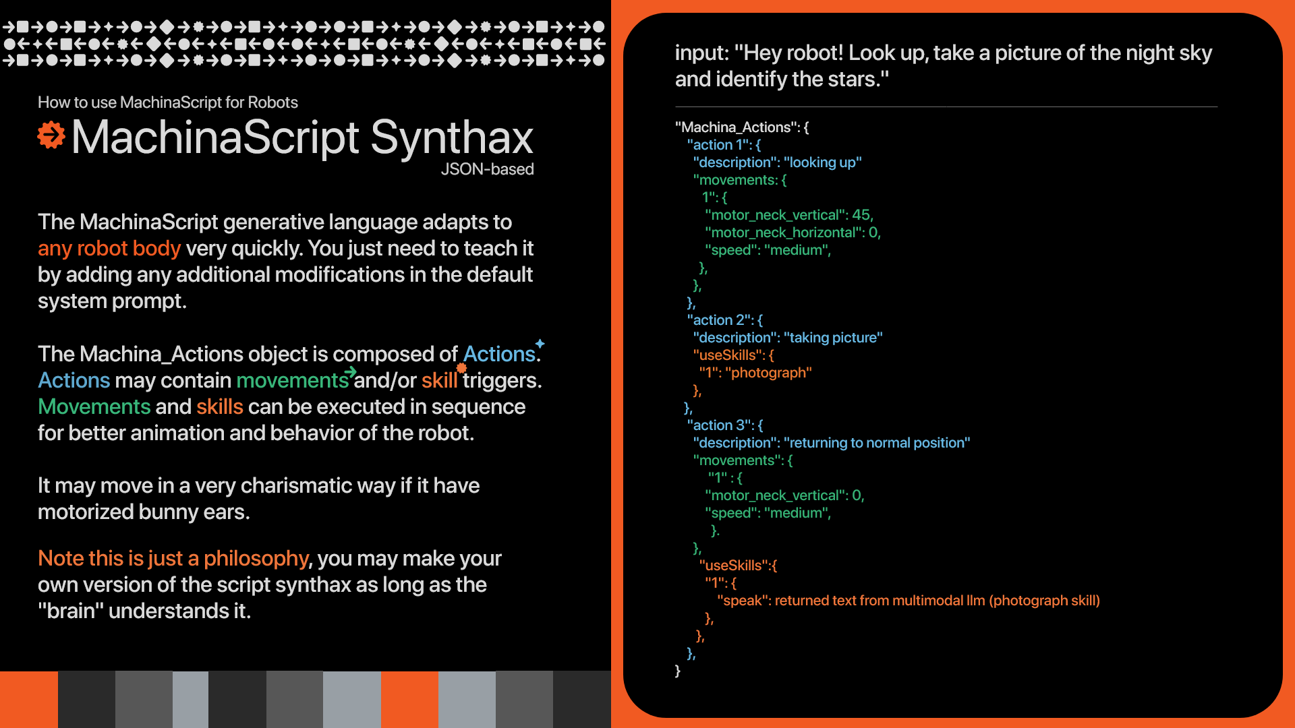Click the '"action 2": {' code line

pos(724,320)
